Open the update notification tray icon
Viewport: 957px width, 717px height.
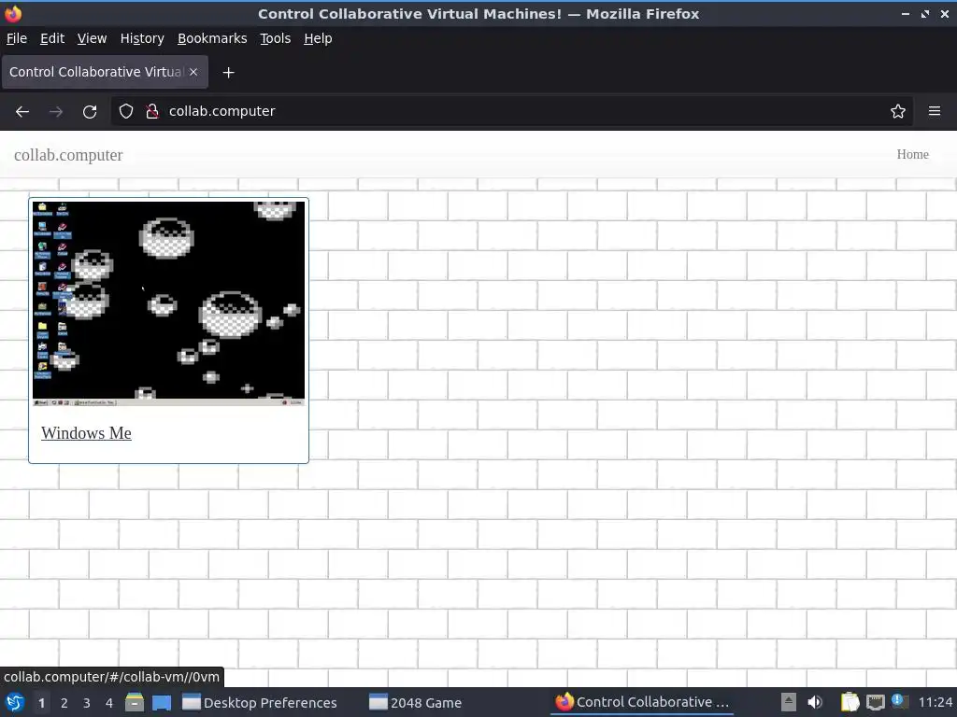pyautogui.click(x=899, y=701)
